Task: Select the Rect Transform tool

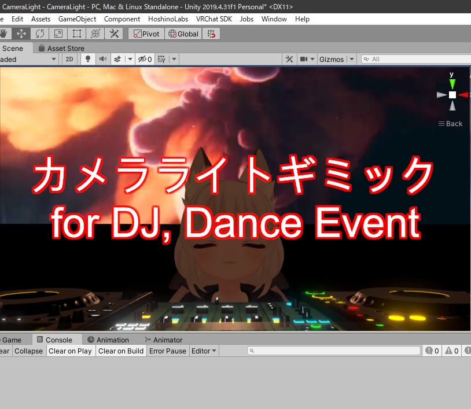Action: pos(76,34)
